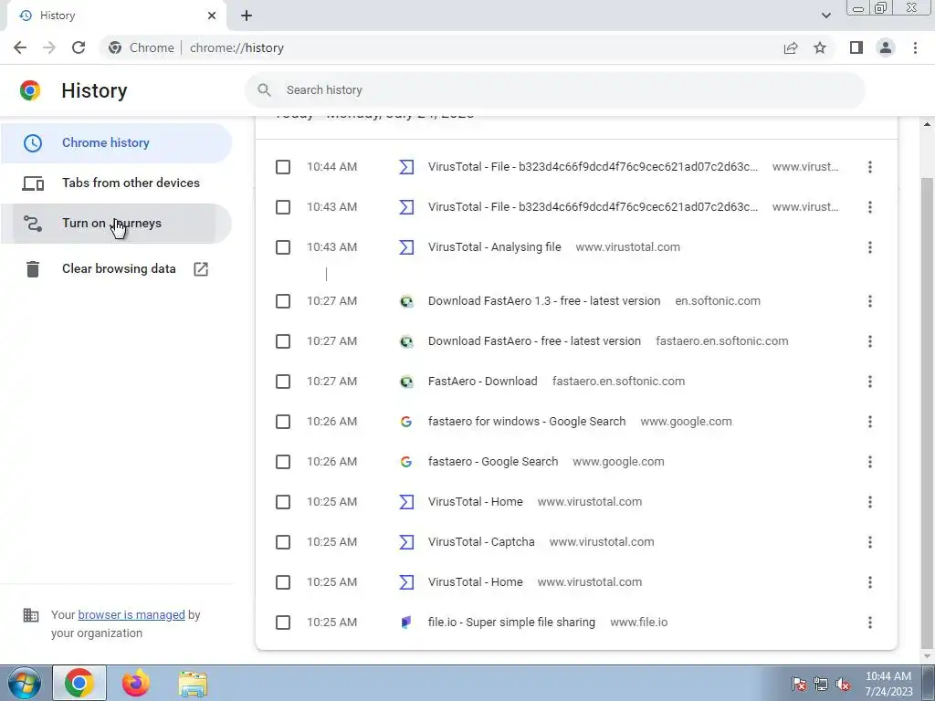Check the fastaero - Google Search entry
Viewport: 935px width, 701px height.
click(x=283, y=461)
